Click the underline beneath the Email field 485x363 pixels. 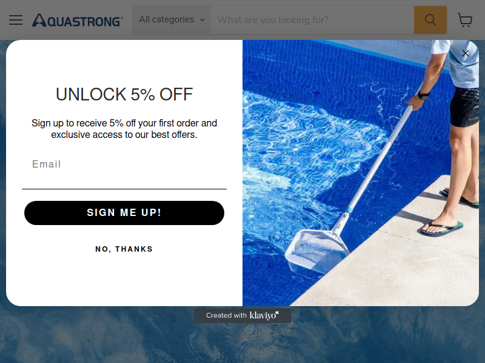pyautogui.click(x=124, y=189)
